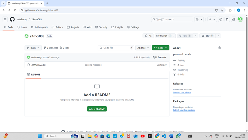Click aniehenry in the breadcrumb
Viewport: 248px width, 140px height.
pos(22,19)
